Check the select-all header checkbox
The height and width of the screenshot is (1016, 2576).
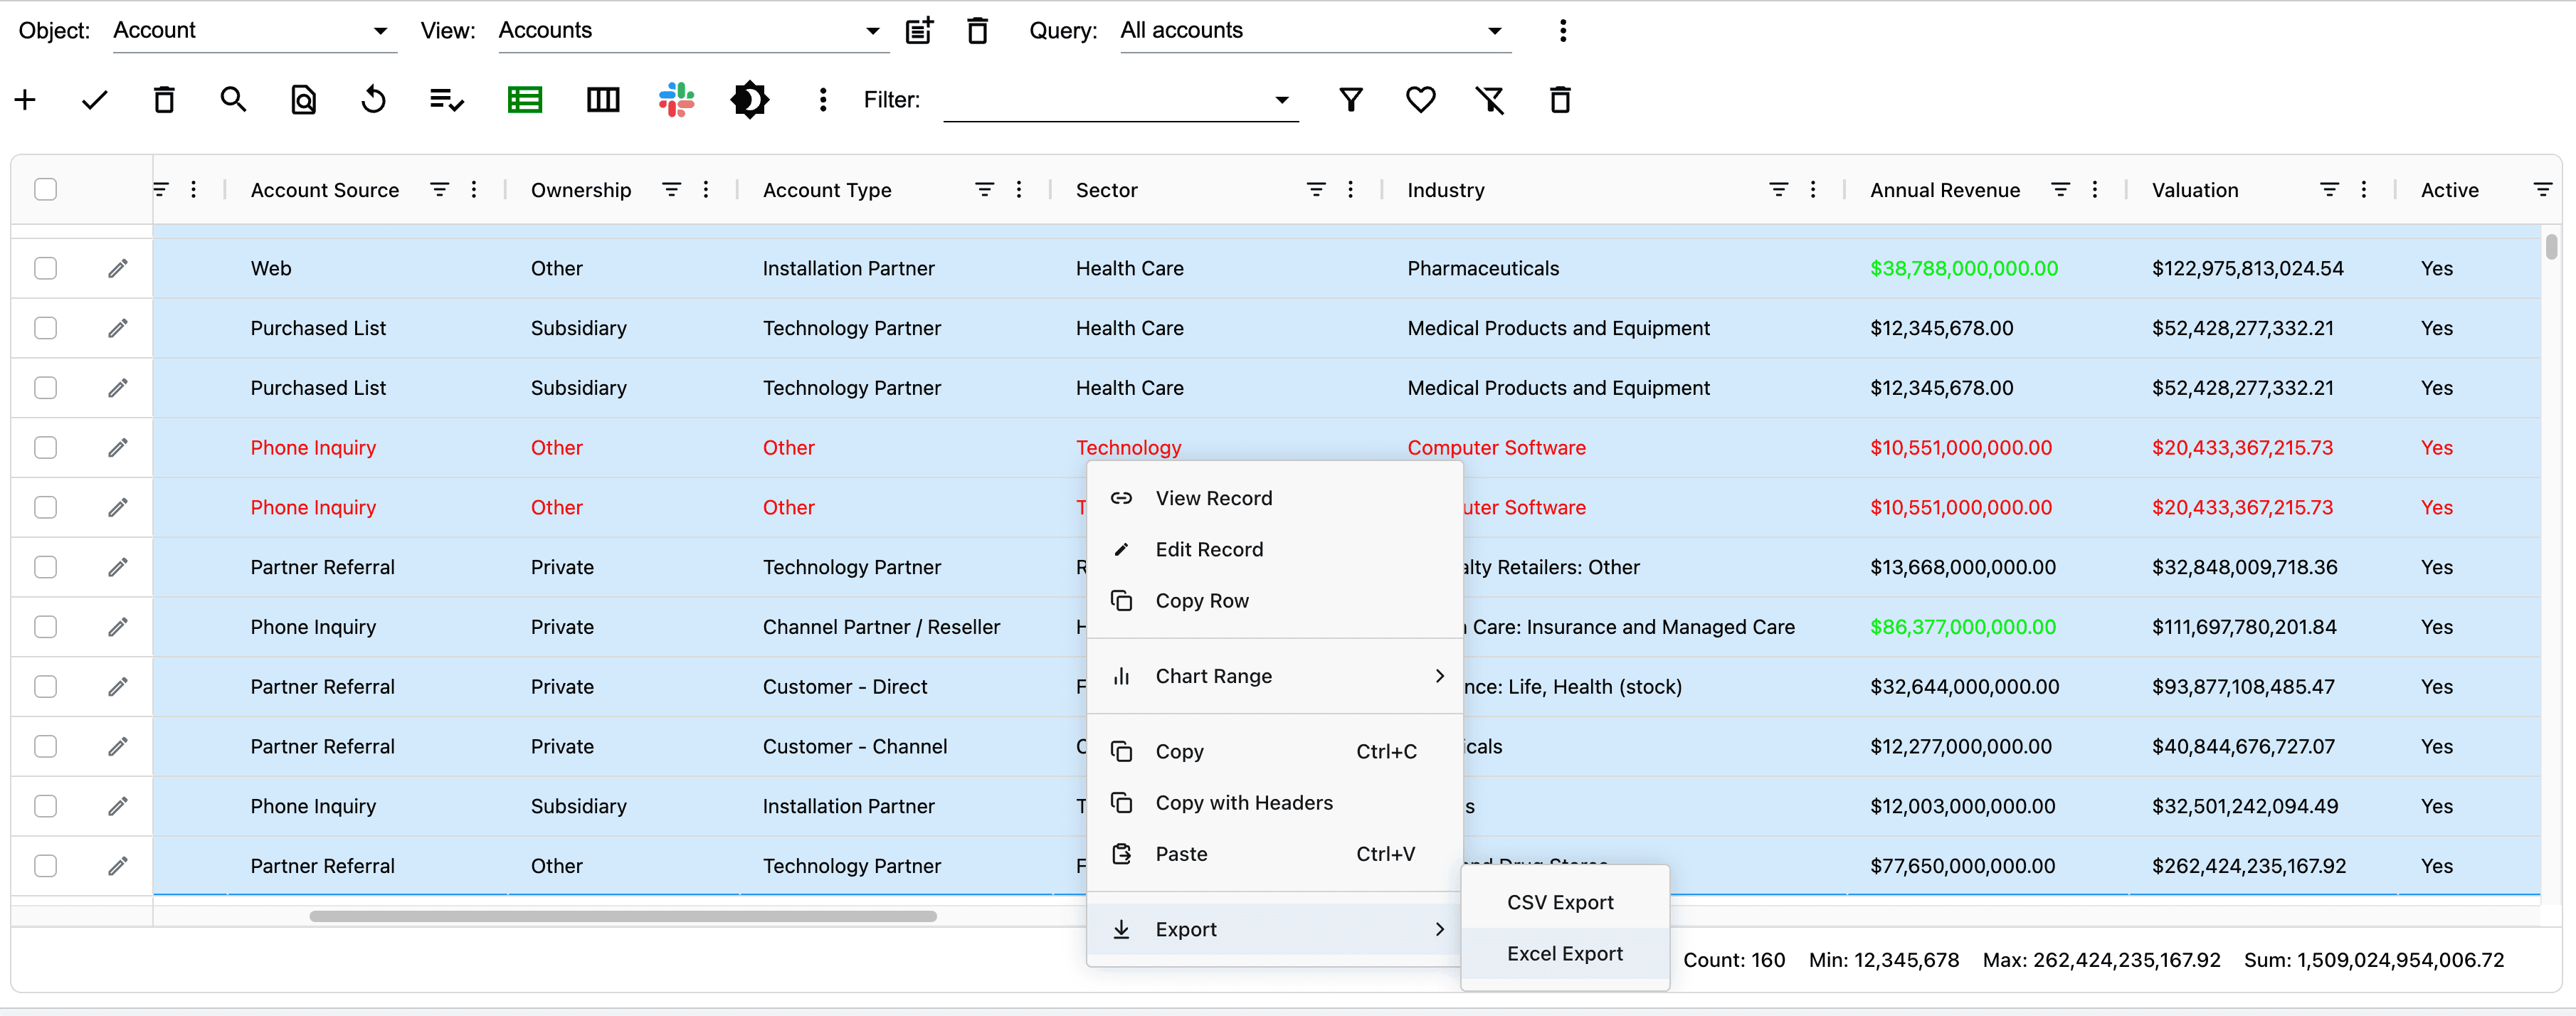coord(46,190)
